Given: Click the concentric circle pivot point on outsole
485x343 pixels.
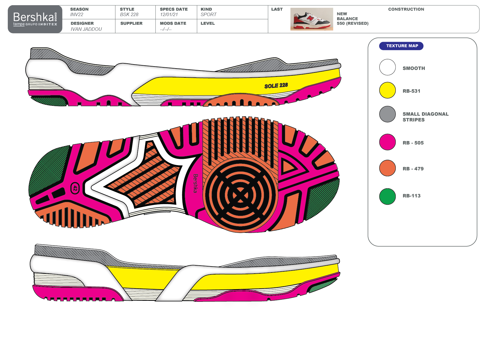Looking at the screenshot, I should pyautogui.click(x=240, y=195).
